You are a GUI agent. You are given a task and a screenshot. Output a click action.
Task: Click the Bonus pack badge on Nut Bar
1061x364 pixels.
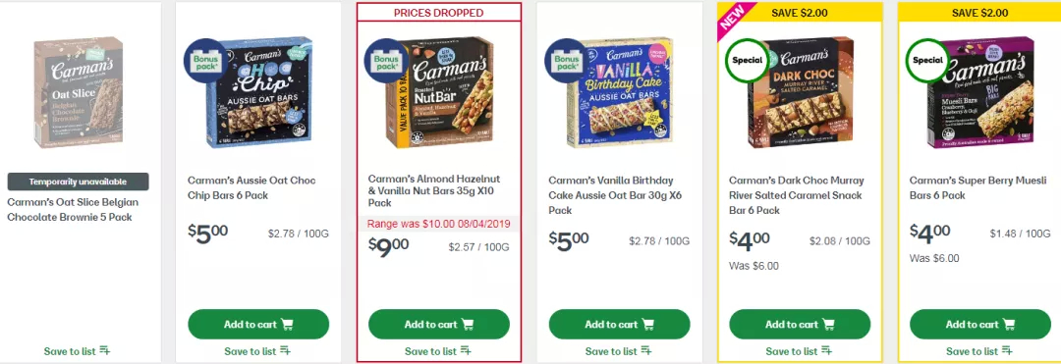[x=386, y=61]
